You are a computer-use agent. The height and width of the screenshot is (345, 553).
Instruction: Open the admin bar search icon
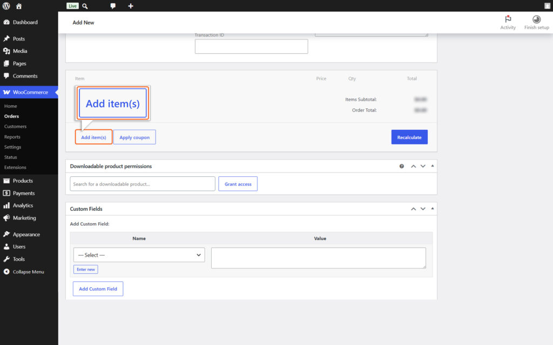[85, 6]
